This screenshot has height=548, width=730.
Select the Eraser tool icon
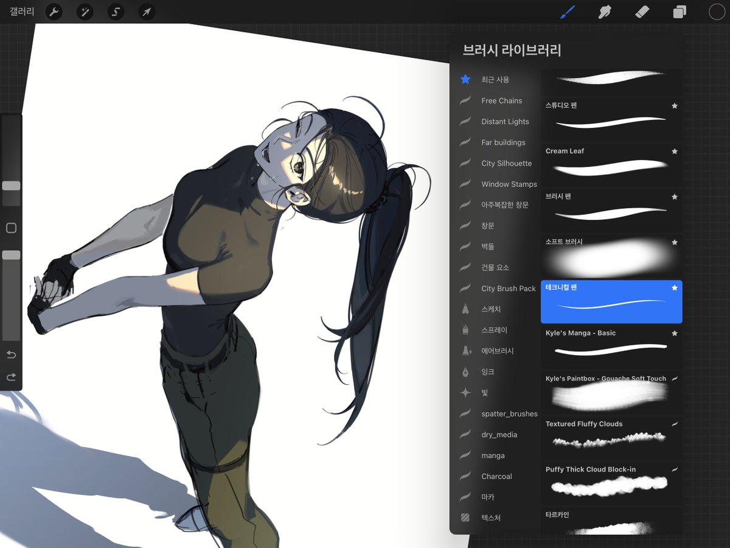click(x=642, y=12)
